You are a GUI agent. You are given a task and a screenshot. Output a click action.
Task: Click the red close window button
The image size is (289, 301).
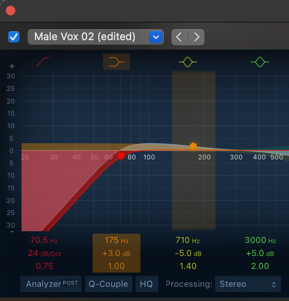[11, 11]
